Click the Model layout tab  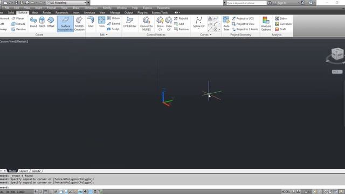[12, 171]
